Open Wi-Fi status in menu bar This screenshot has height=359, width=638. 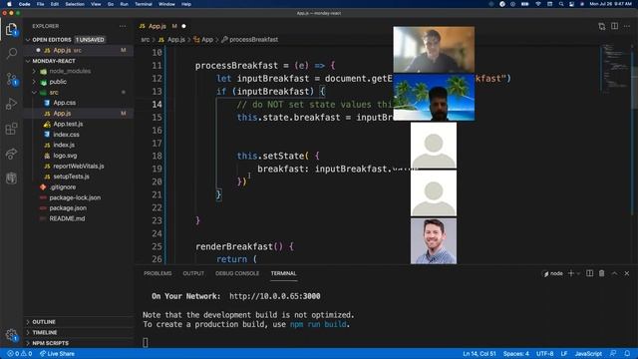[538, 4]
